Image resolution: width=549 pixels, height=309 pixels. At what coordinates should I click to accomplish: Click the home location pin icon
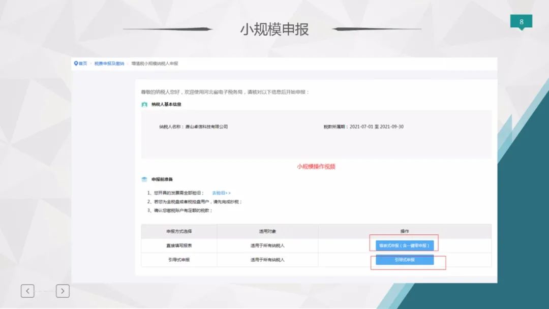tap(76, 64)
